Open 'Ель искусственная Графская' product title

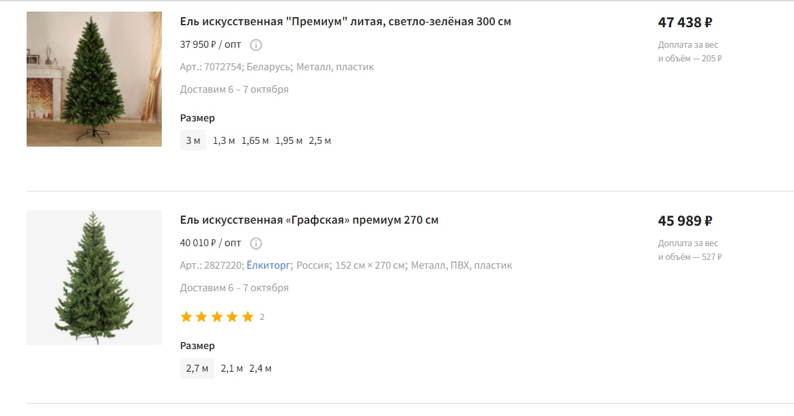[x=309, y=220]
